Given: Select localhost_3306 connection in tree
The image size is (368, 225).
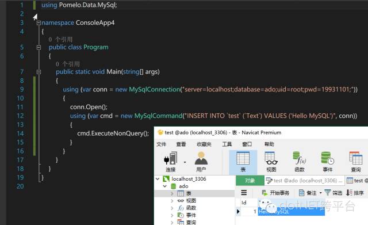Looking at the screenshot, I should (x=189, y=179).
